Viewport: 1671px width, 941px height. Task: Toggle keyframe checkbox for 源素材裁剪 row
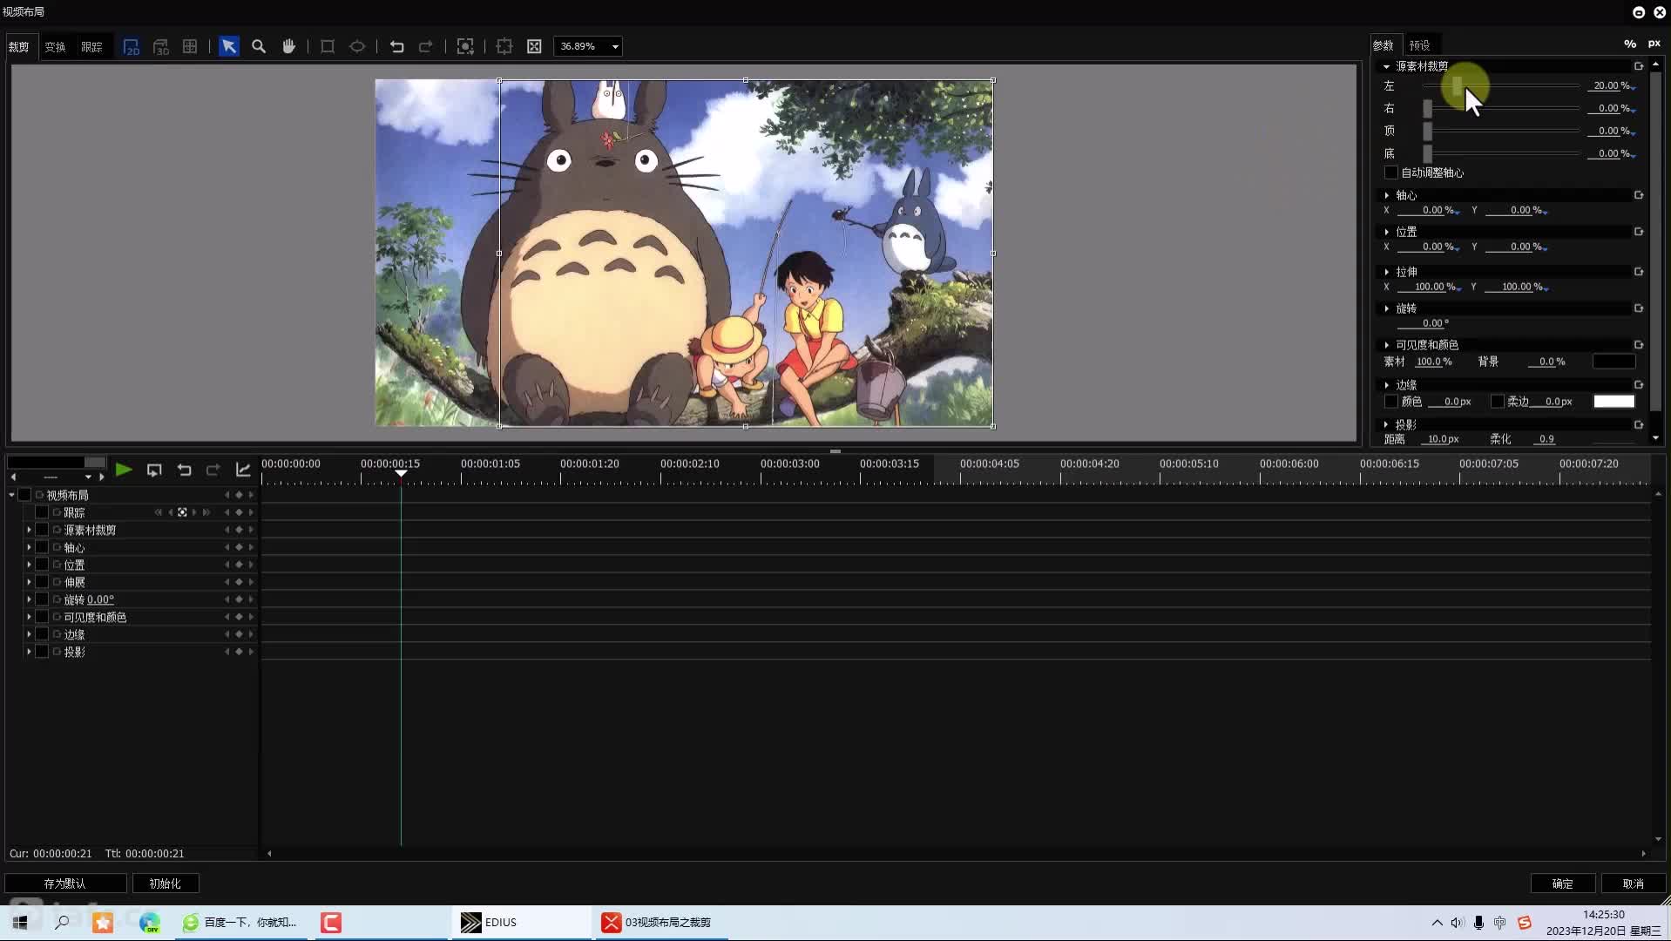(x=42, y=530)
